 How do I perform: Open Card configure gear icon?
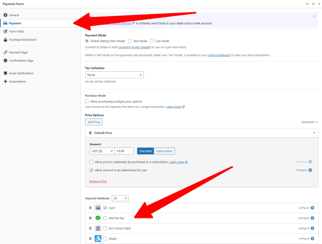click(312, 208)
